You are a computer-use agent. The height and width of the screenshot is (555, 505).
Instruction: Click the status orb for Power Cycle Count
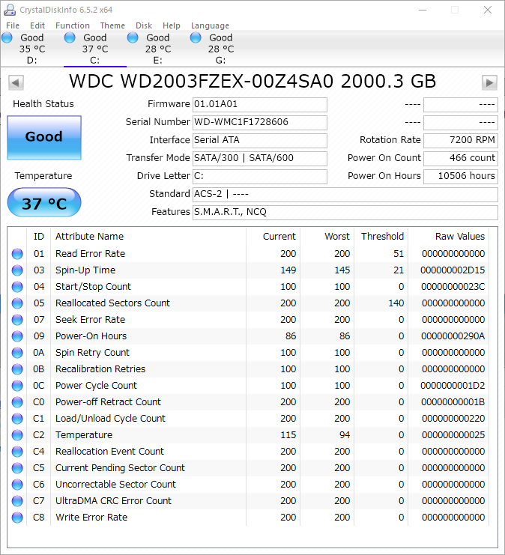[x=17, y=386]
